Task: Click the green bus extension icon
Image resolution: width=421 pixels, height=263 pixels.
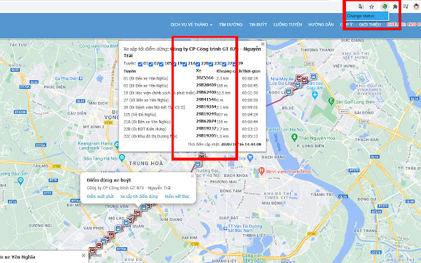Action: 384,7
